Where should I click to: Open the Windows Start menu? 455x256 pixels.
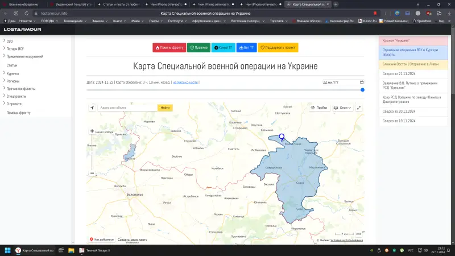[8, 250]
